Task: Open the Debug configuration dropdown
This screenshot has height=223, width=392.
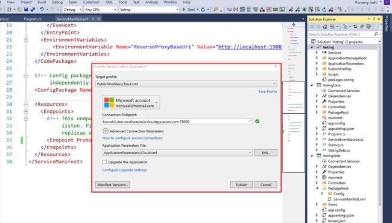Action: coord(80,10)
